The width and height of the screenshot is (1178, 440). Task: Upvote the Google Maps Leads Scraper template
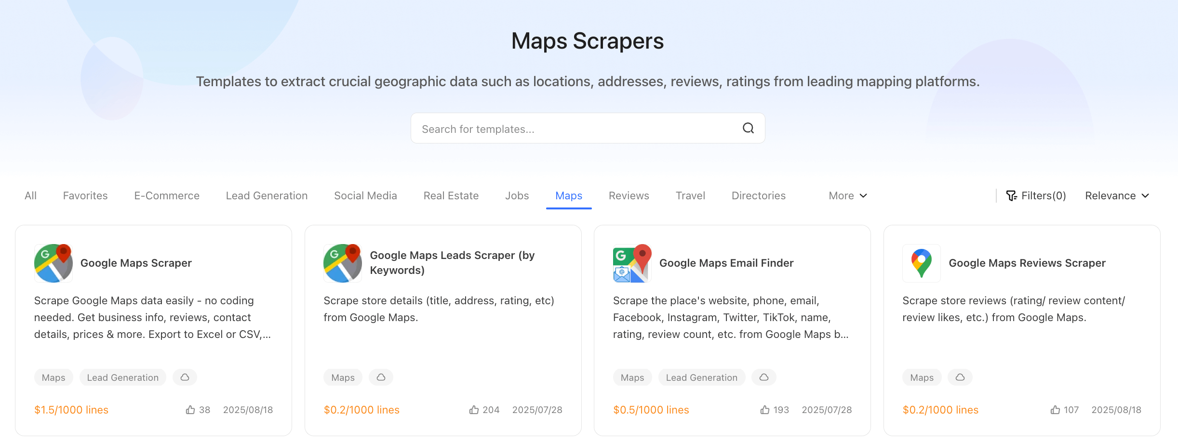pyautogui.click(x=474, y=410)
